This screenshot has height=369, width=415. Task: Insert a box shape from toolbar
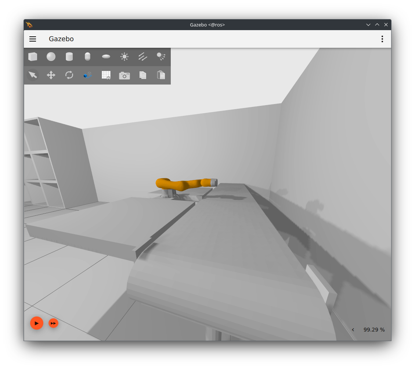click(33, 57)
